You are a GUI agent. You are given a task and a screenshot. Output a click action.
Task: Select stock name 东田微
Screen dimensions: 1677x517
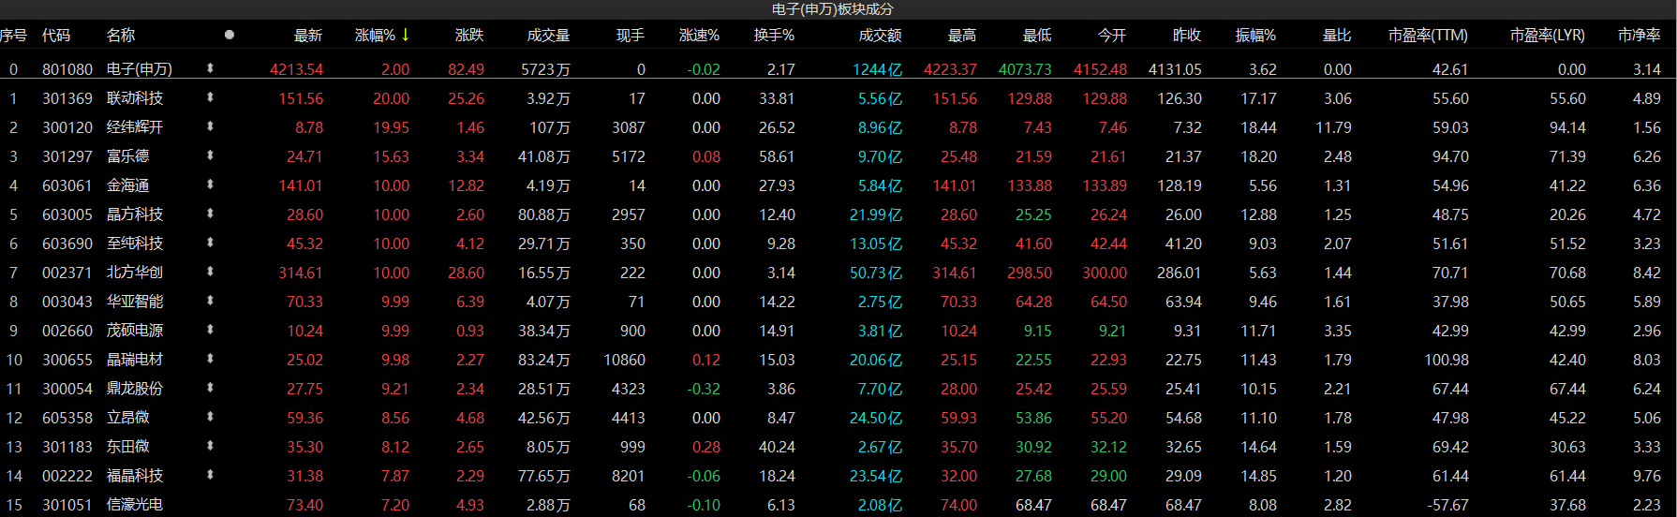(127, 447)
